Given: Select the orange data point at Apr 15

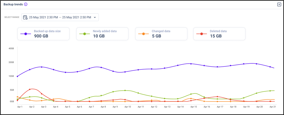Looking at the screenshot, I should 191,98.
